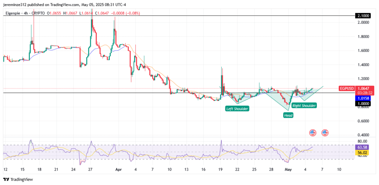Viewport: 379px width, 185px height.
Task: Click the CRYPTO exchange label in header
Action: pos(37,13)
